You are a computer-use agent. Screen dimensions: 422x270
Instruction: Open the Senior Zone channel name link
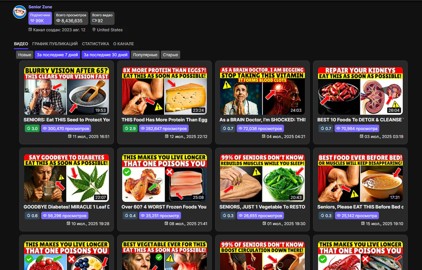[40, 7]
